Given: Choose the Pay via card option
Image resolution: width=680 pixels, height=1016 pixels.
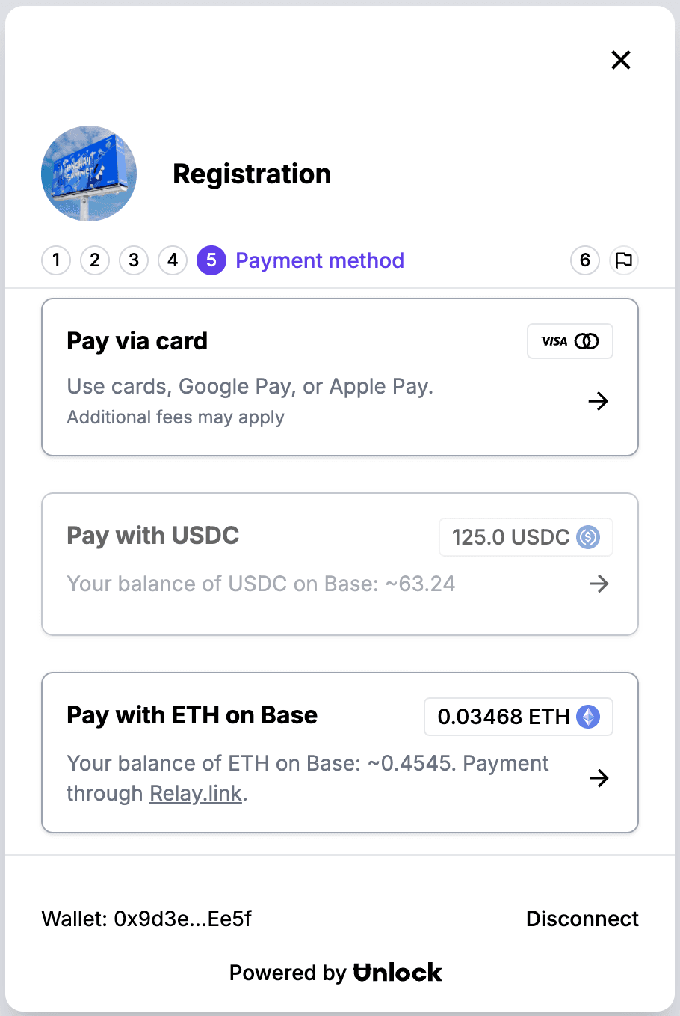Looking at the screenshot, I should pos(340,377).
